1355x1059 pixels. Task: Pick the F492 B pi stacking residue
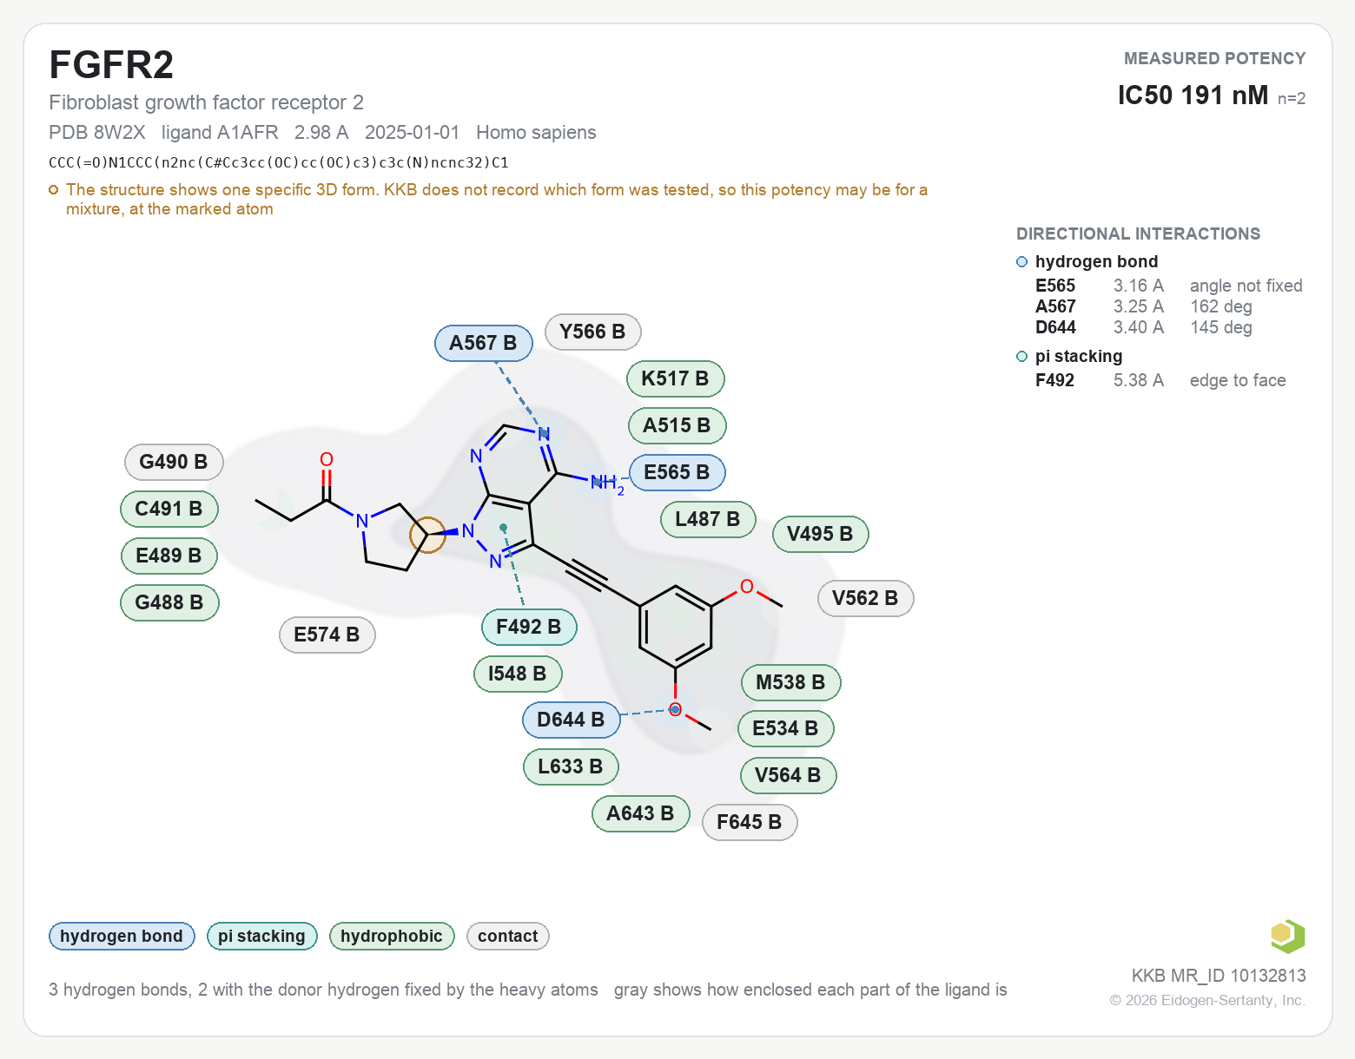tap(529, 627)
